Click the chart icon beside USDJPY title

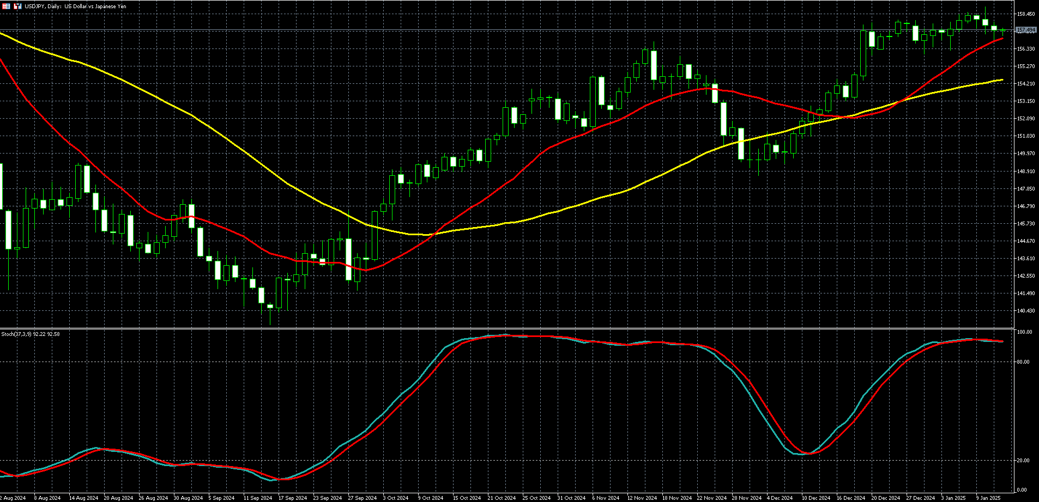tap(17, 6)
